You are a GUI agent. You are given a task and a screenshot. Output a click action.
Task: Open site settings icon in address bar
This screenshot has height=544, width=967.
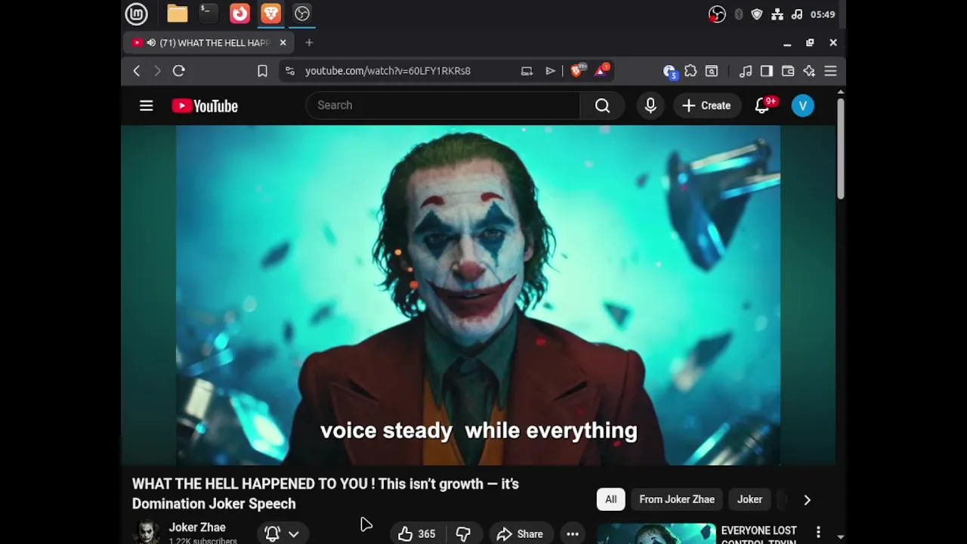click(290, 71)
